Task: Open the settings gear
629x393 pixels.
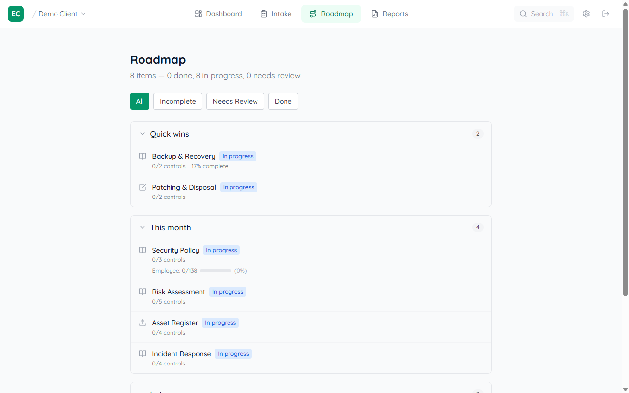Action: tap(586, 14)
